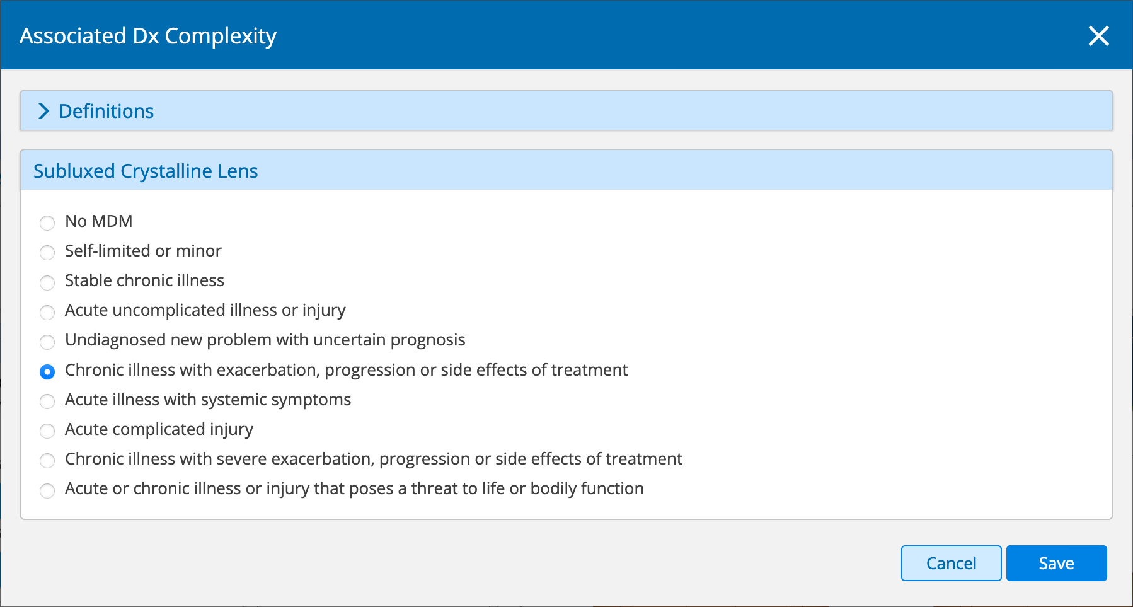The image size is (1133, 607).
Task: Click the Associated Dx Complexity title
Action: coord(148,36)
